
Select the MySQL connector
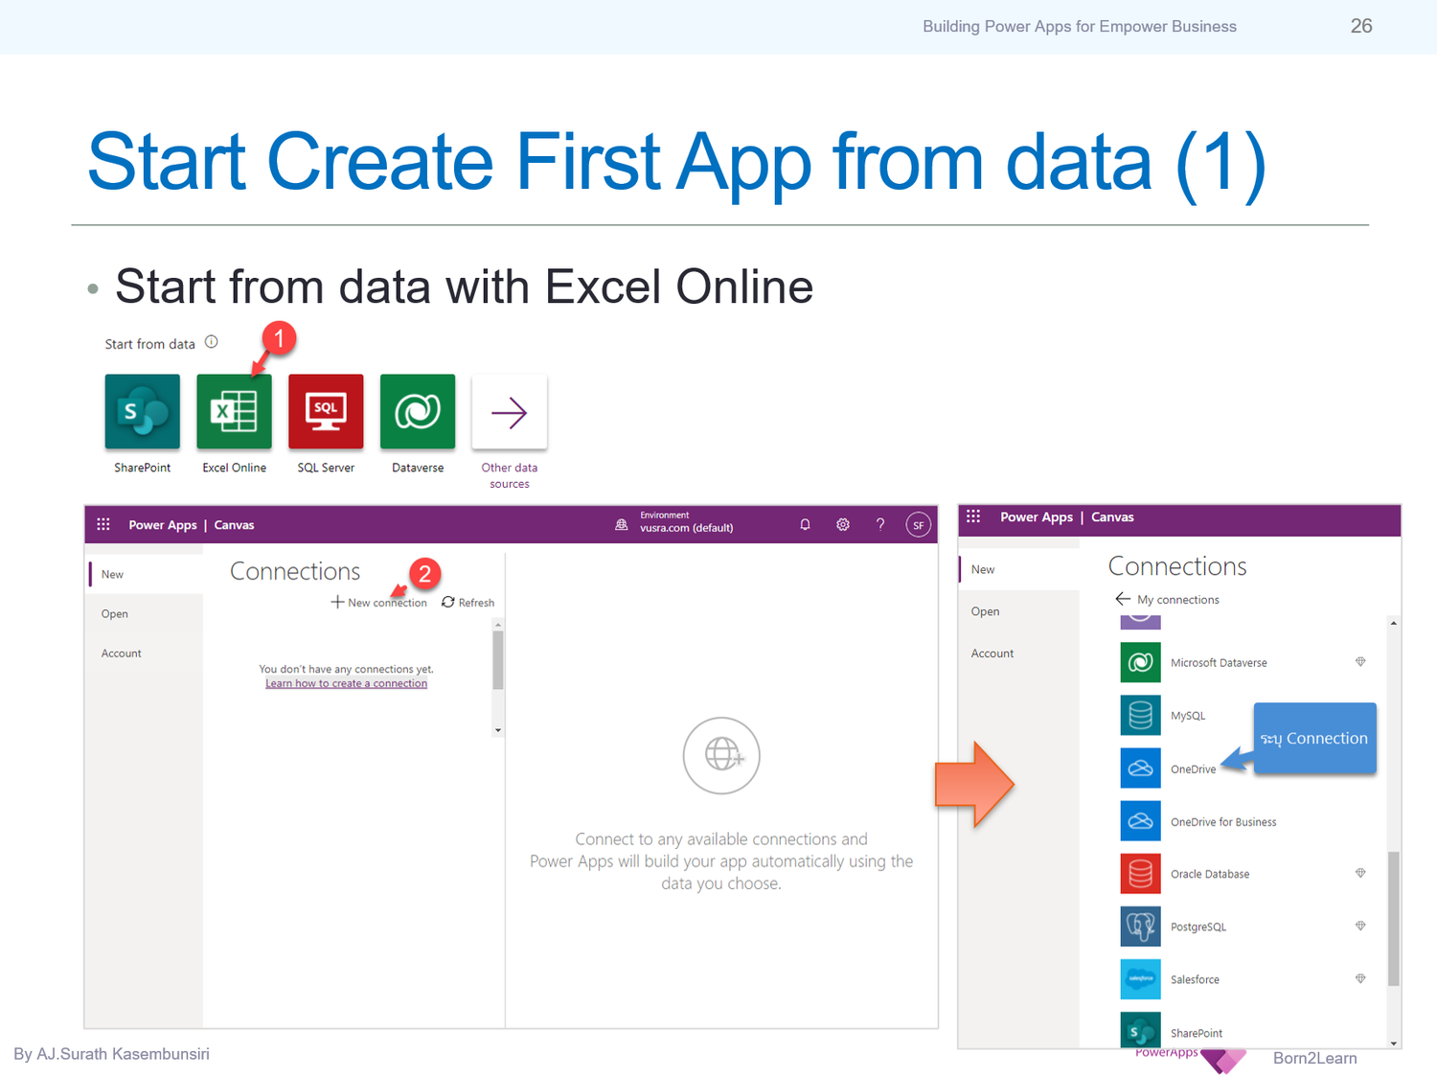(1188, 715)
